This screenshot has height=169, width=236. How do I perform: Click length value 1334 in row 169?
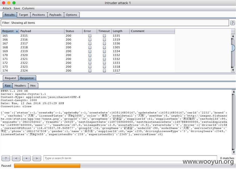coord(116,51)
